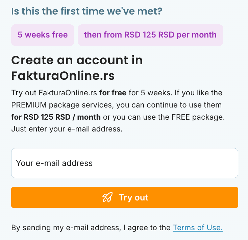Click the "Create an account in" heading line
Viewport: 248px width, 240px height.
[77, 60]
